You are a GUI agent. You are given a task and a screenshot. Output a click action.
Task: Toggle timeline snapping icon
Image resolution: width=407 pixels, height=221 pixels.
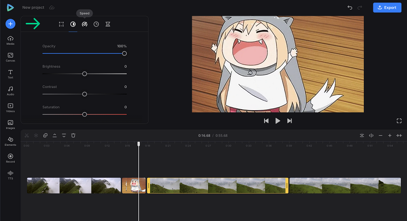pyautogui.click(x=362, y=135)
